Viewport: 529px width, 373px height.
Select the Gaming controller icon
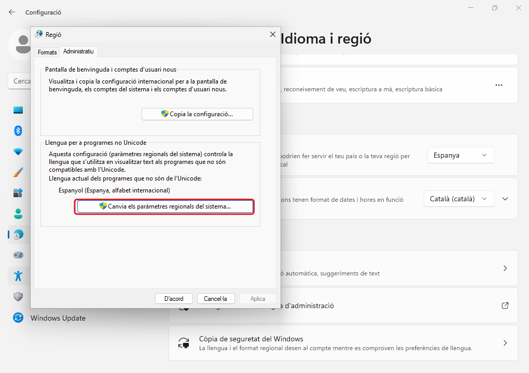pos(18,255)
